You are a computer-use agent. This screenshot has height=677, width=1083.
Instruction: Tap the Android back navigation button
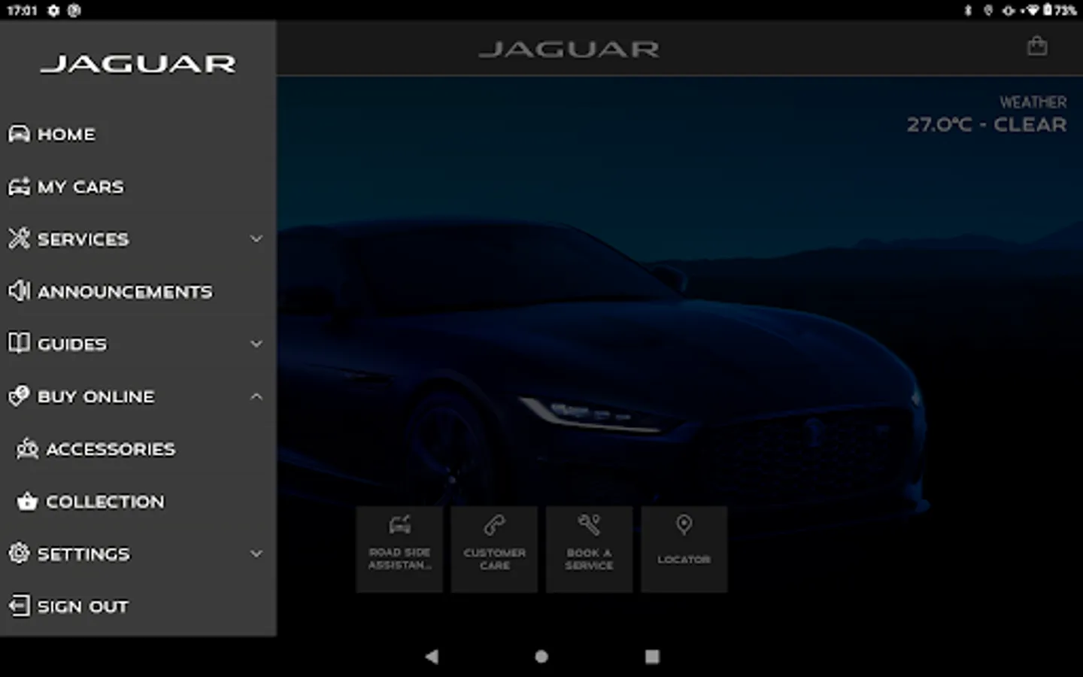coord(432,657)
